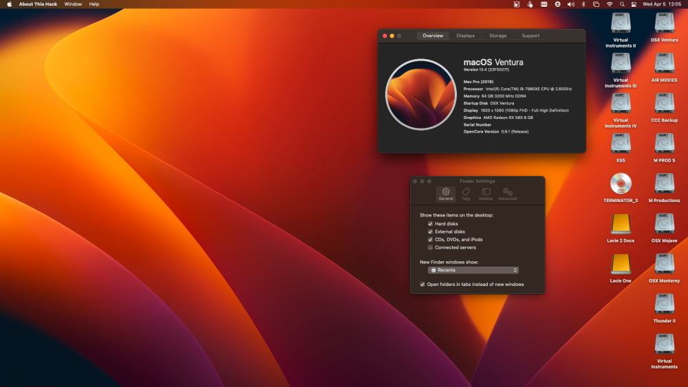Click the Serial Number label

(x=477, y=125)
